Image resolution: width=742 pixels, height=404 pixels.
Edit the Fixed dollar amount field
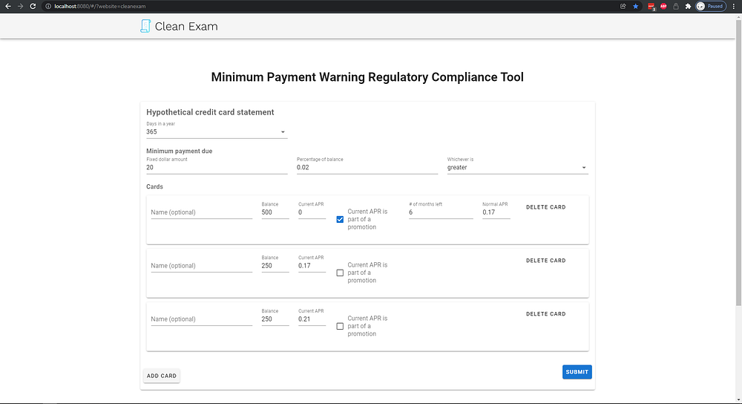click(217, 167)
